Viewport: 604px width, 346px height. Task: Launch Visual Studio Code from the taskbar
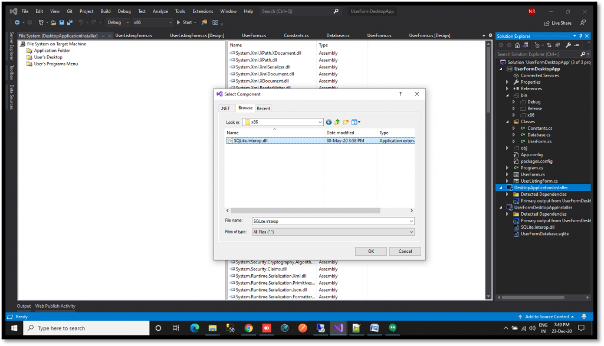[x=338, y=328]
